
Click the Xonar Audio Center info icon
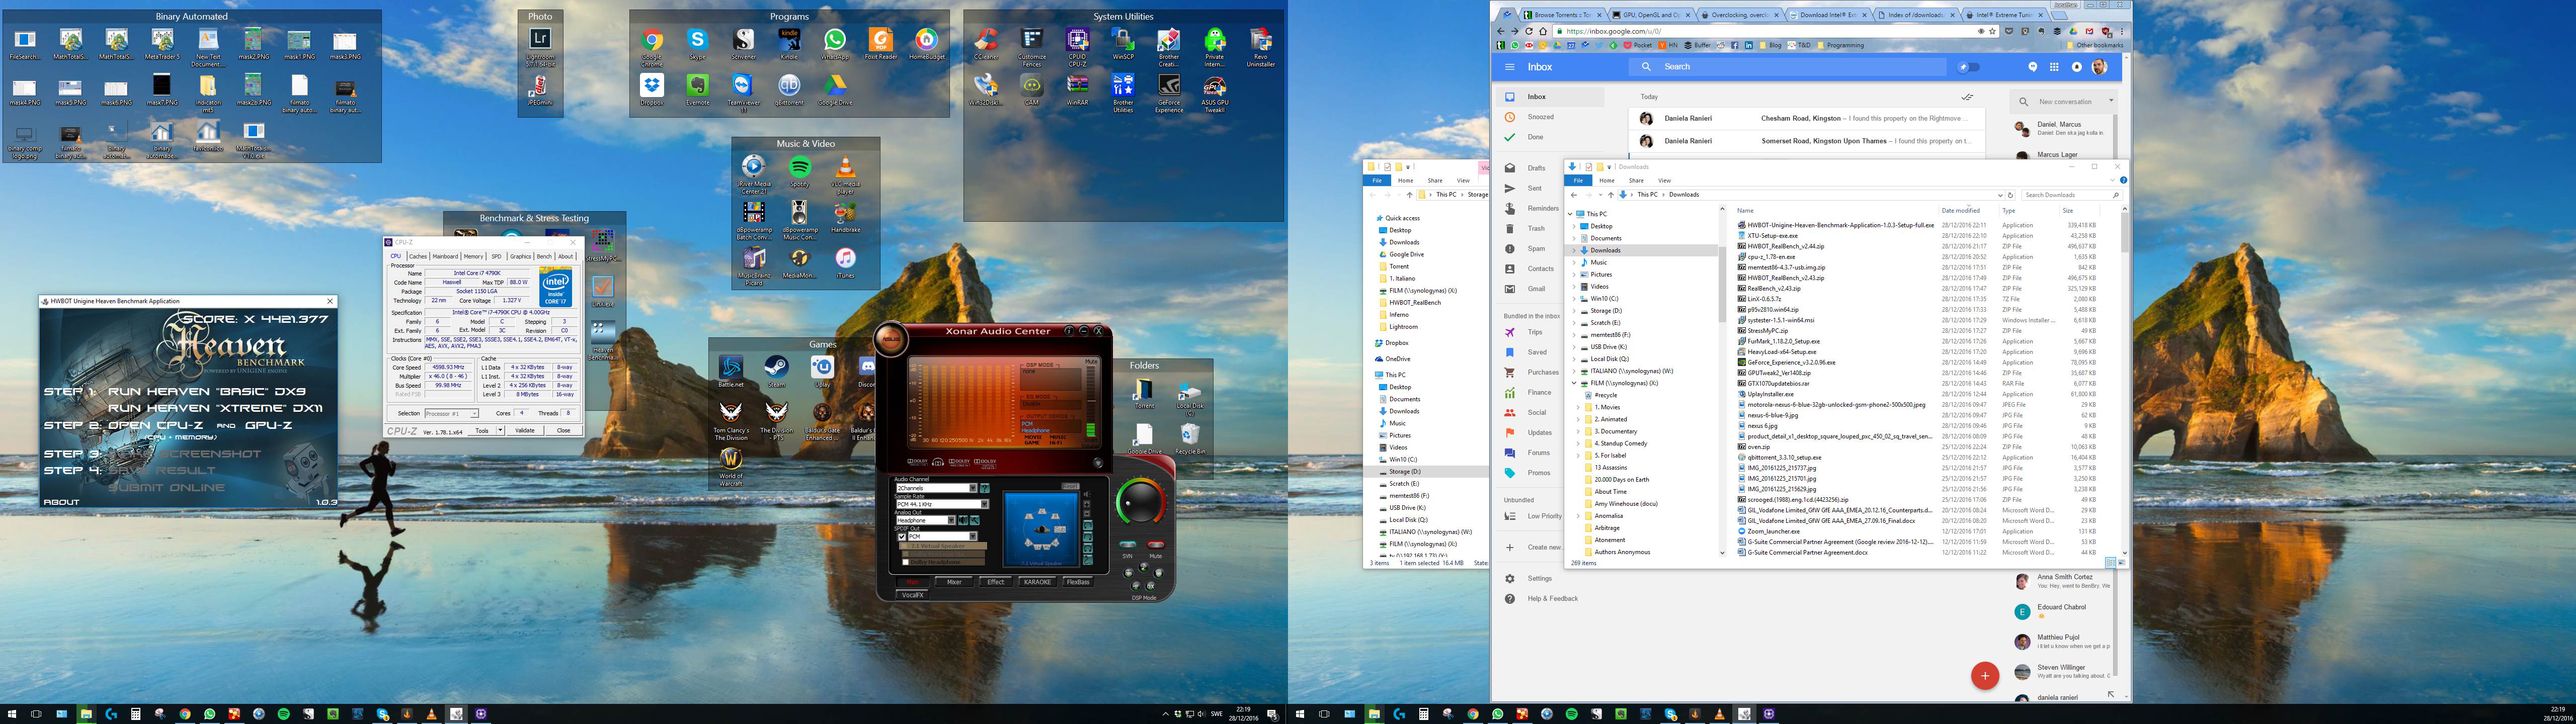tap(1068, 331)
